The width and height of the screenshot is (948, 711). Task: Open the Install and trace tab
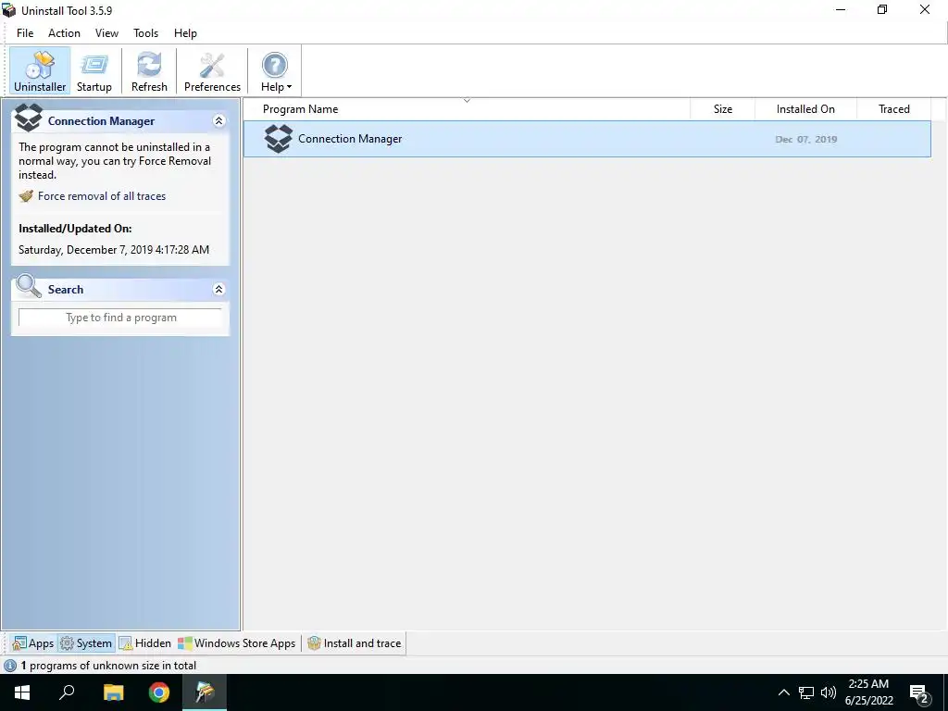point(355,643)
